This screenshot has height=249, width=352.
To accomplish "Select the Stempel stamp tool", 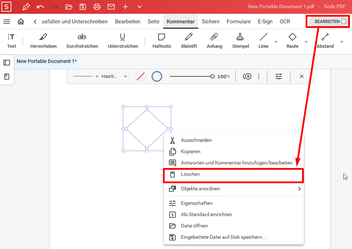I will (x=240, y=41).
